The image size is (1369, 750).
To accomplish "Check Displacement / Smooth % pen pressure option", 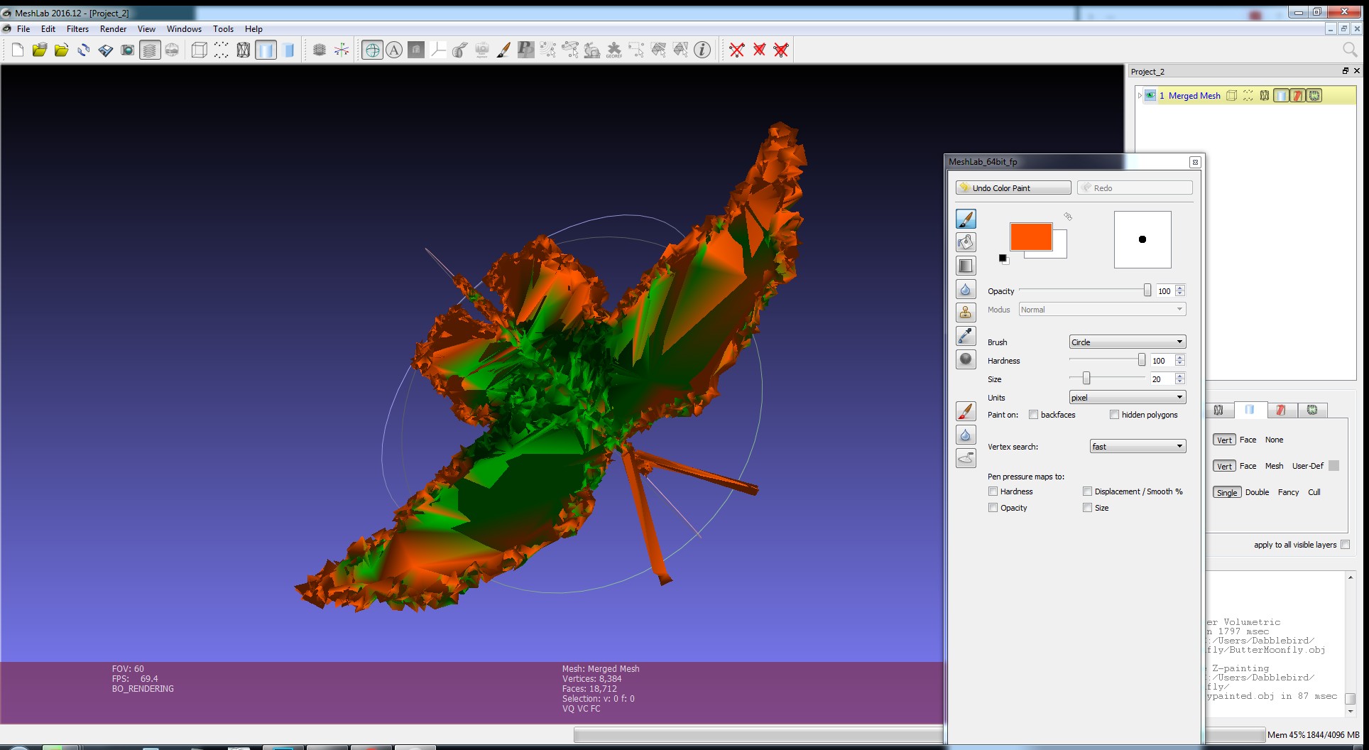I will tap(1088, 491).
